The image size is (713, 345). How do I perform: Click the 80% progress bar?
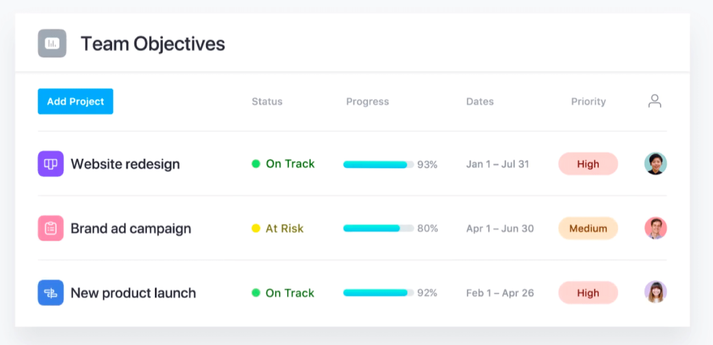(378, 228)
